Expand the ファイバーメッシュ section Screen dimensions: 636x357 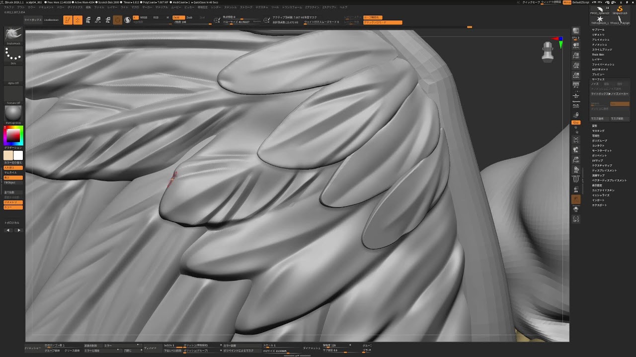tap(603, 64)
